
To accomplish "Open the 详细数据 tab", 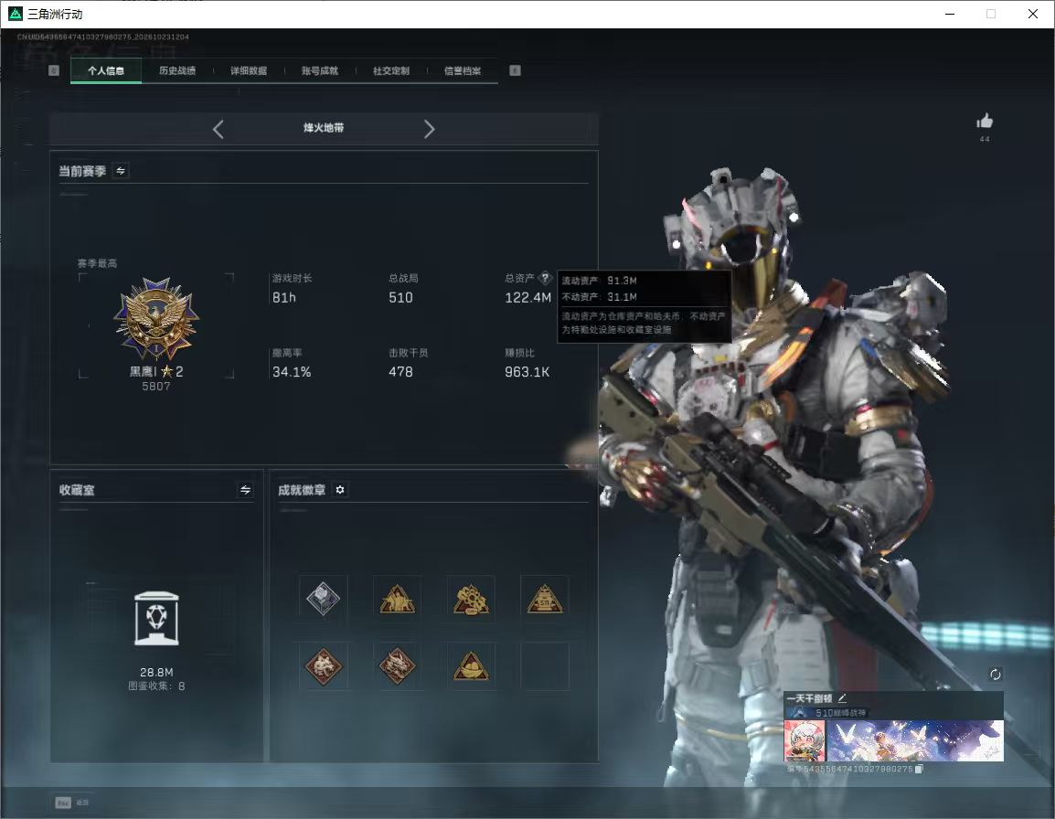I will (249, 70).
